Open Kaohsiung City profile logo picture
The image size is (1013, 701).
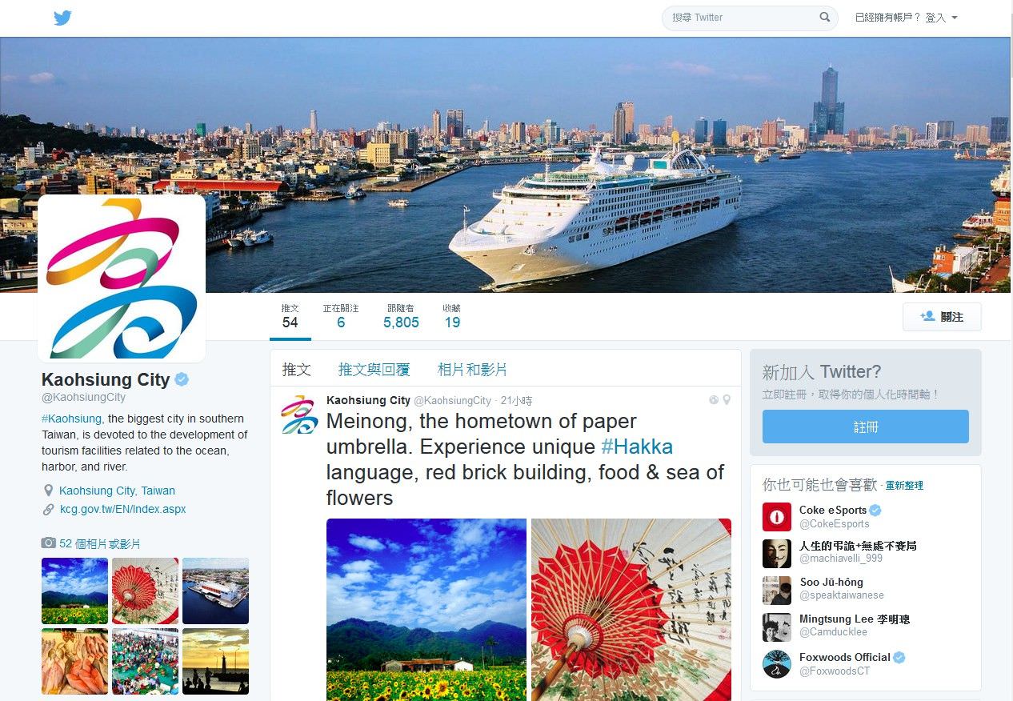pos(122,278)
